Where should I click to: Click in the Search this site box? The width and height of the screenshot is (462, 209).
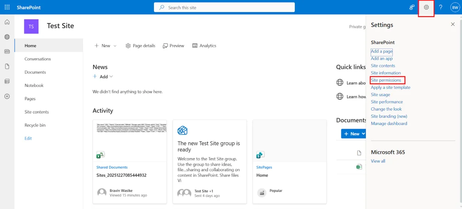click(x=224, y=8)
